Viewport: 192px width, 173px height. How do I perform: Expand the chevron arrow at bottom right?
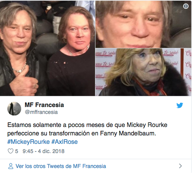180,166
